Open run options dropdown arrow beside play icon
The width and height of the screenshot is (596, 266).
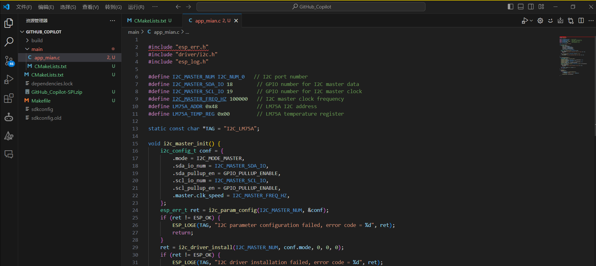point(531,21)
